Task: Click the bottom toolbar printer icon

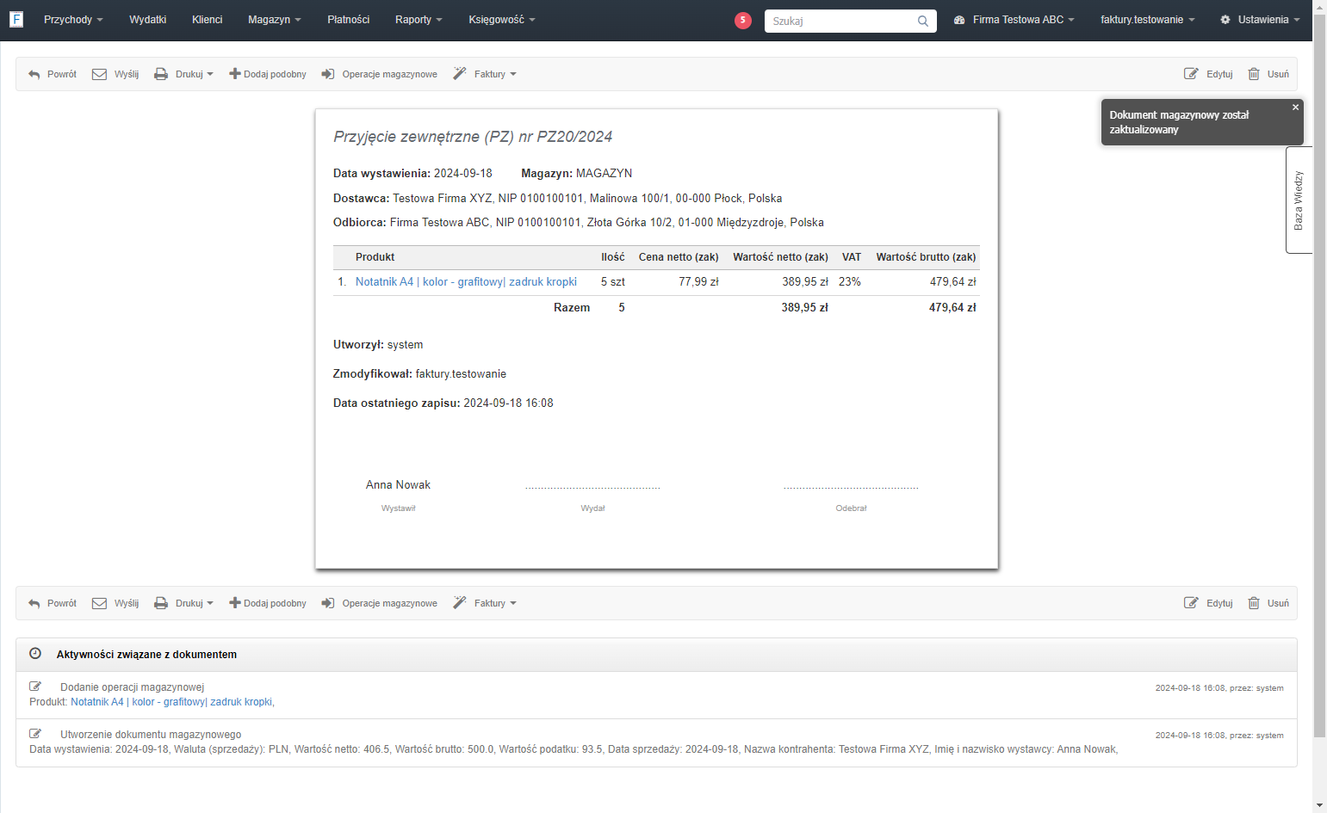Action: click(161, 603)
